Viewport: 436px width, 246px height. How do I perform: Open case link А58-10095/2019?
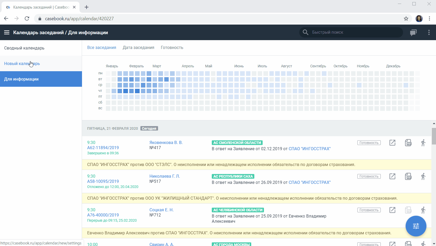(x=103, y=182)
